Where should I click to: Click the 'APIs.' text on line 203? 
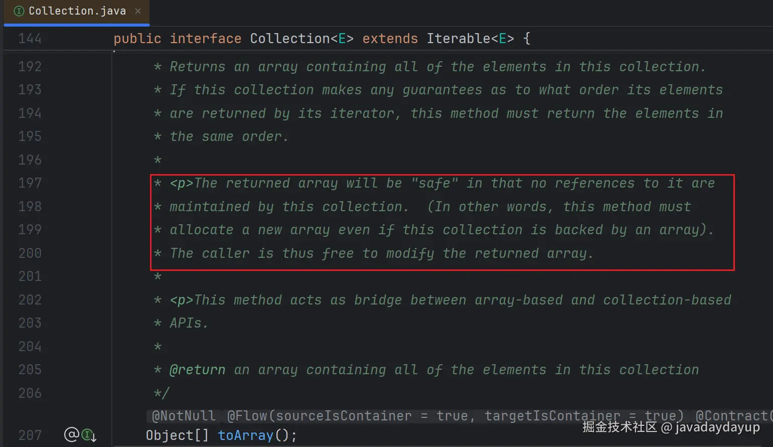[188, 323]
